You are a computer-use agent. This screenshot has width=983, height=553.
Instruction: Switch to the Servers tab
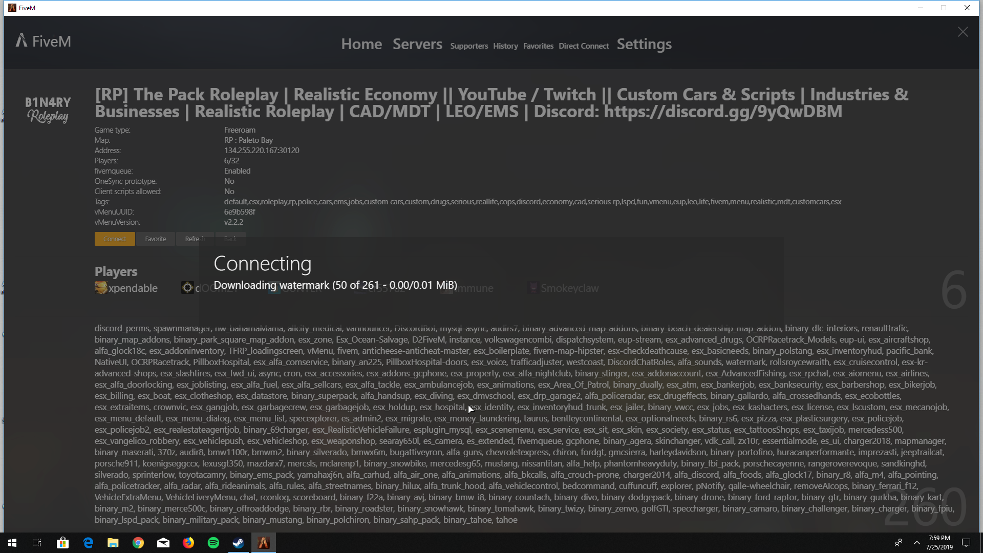click(x=417, y=44)
